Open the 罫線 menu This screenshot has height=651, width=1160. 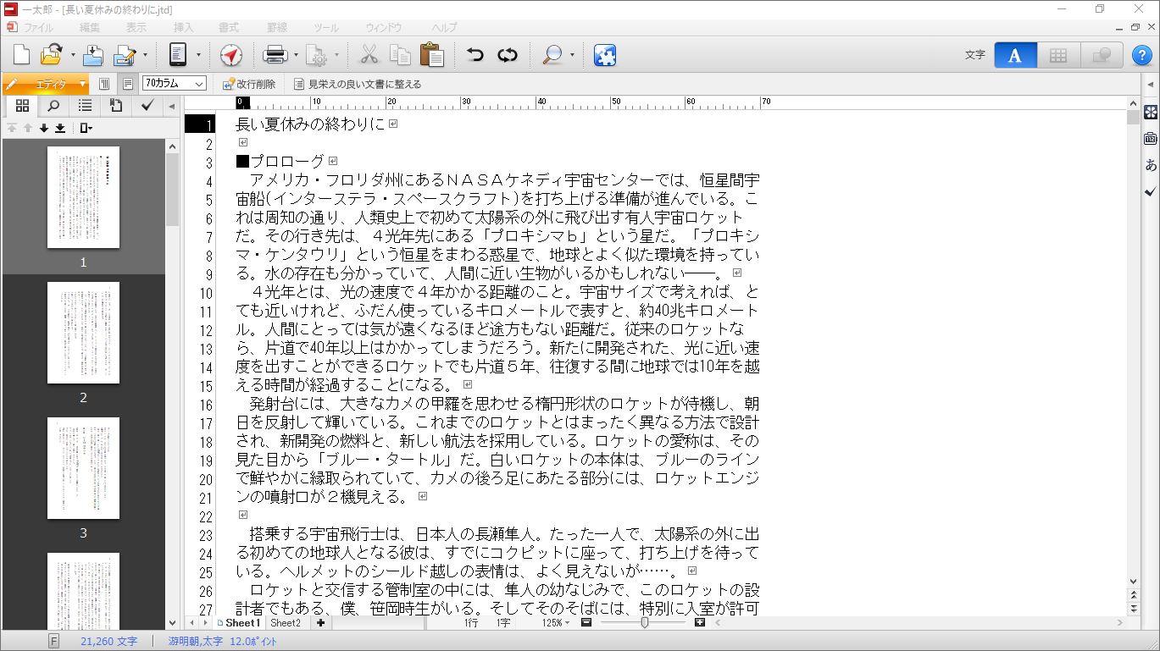click(276, 28)
